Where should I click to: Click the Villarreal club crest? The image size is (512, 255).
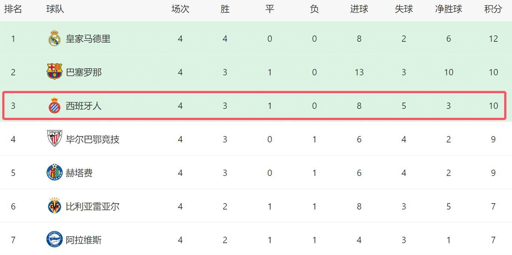point(54,206)
